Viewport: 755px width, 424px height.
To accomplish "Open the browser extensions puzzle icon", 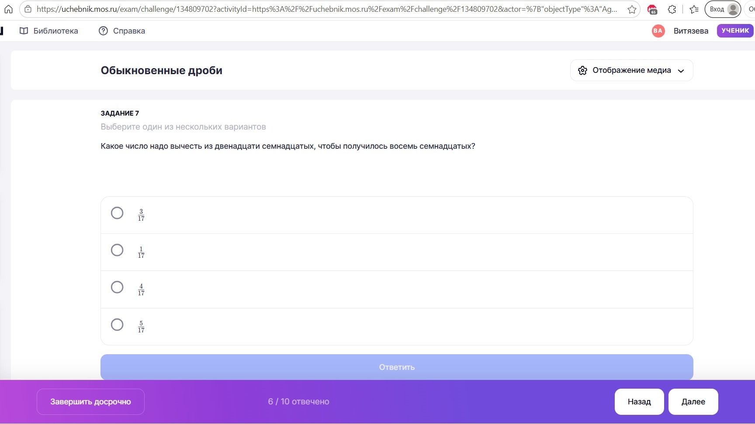I will [672, 9].
